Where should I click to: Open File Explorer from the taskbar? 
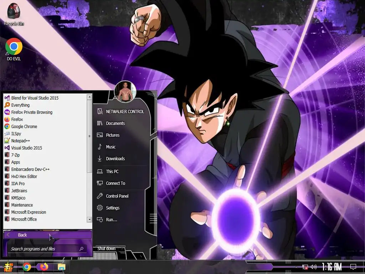61,267
